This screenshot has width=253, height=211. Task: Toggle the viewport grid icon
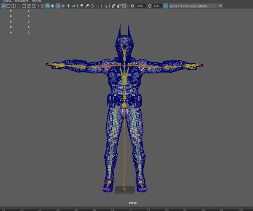point(3,6)
